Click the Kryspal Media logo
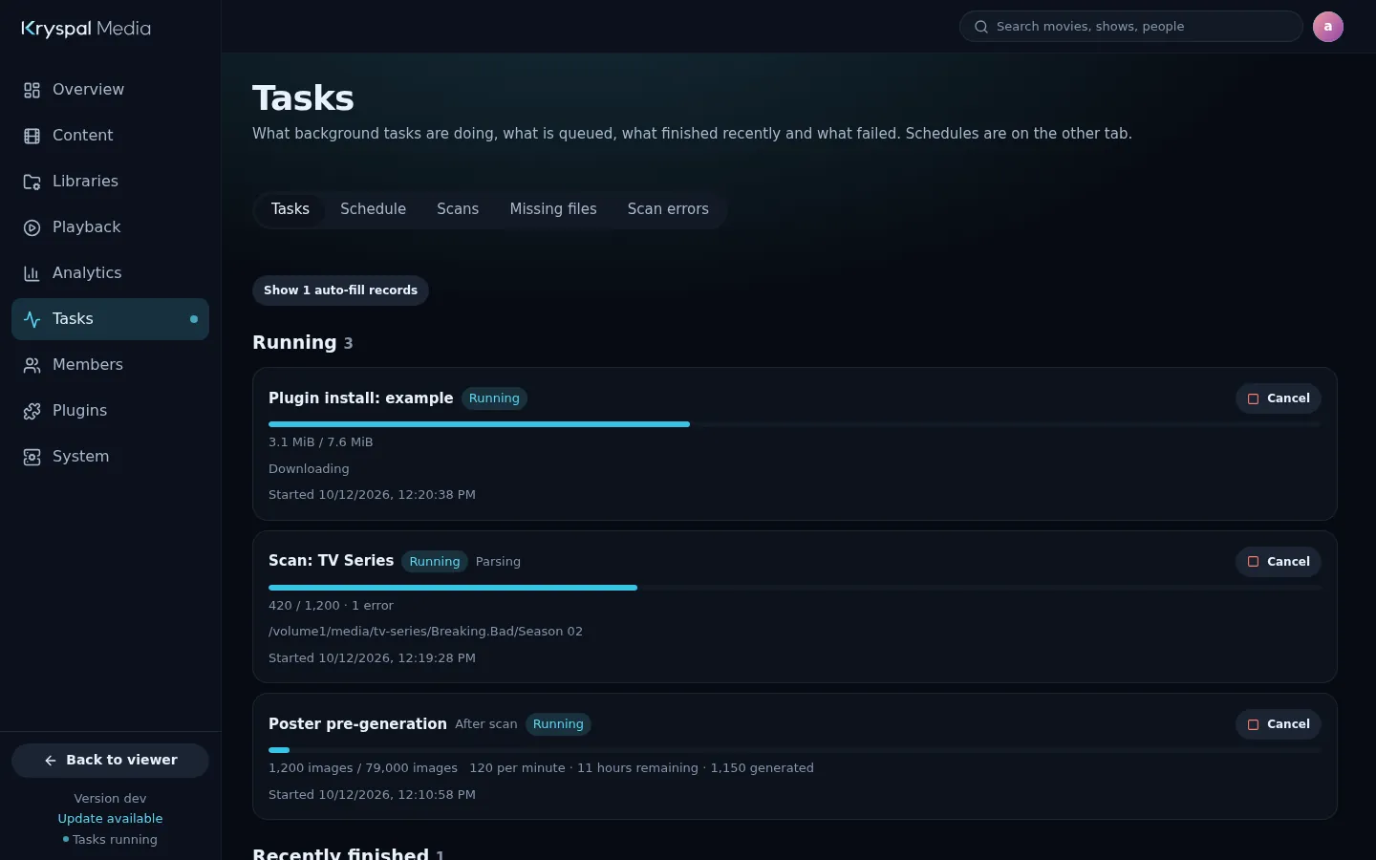 pyautogui.click(x=86, y=29)
